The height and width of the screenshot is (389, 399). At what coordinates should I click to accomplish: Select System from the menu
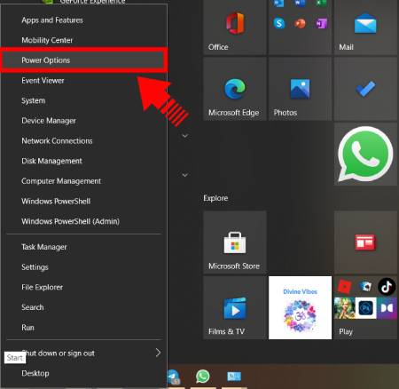(84, 100)
